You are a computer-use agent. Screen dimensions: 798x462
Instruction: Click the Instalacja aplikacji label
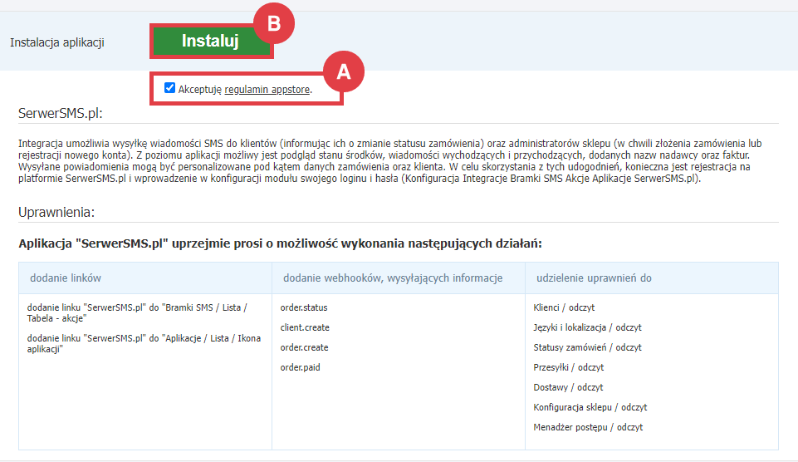57,42
